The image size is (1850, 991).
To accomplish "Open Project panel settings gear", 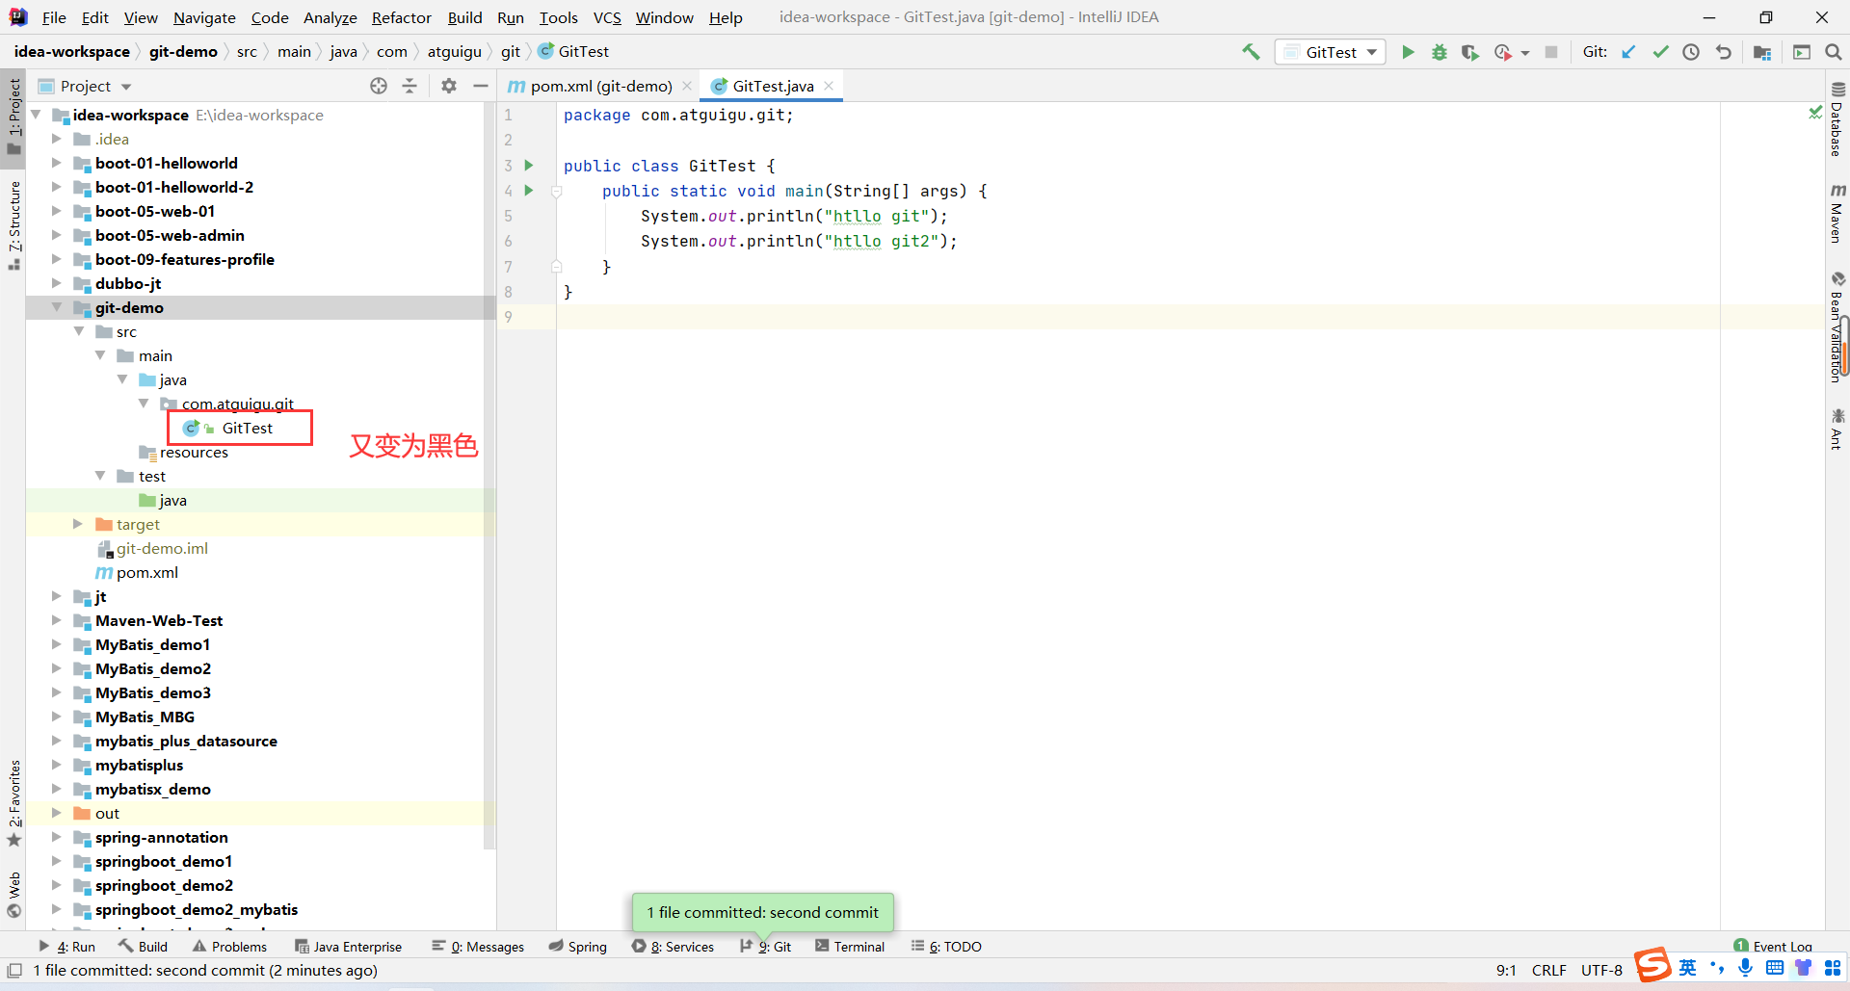I will point(449,86).
